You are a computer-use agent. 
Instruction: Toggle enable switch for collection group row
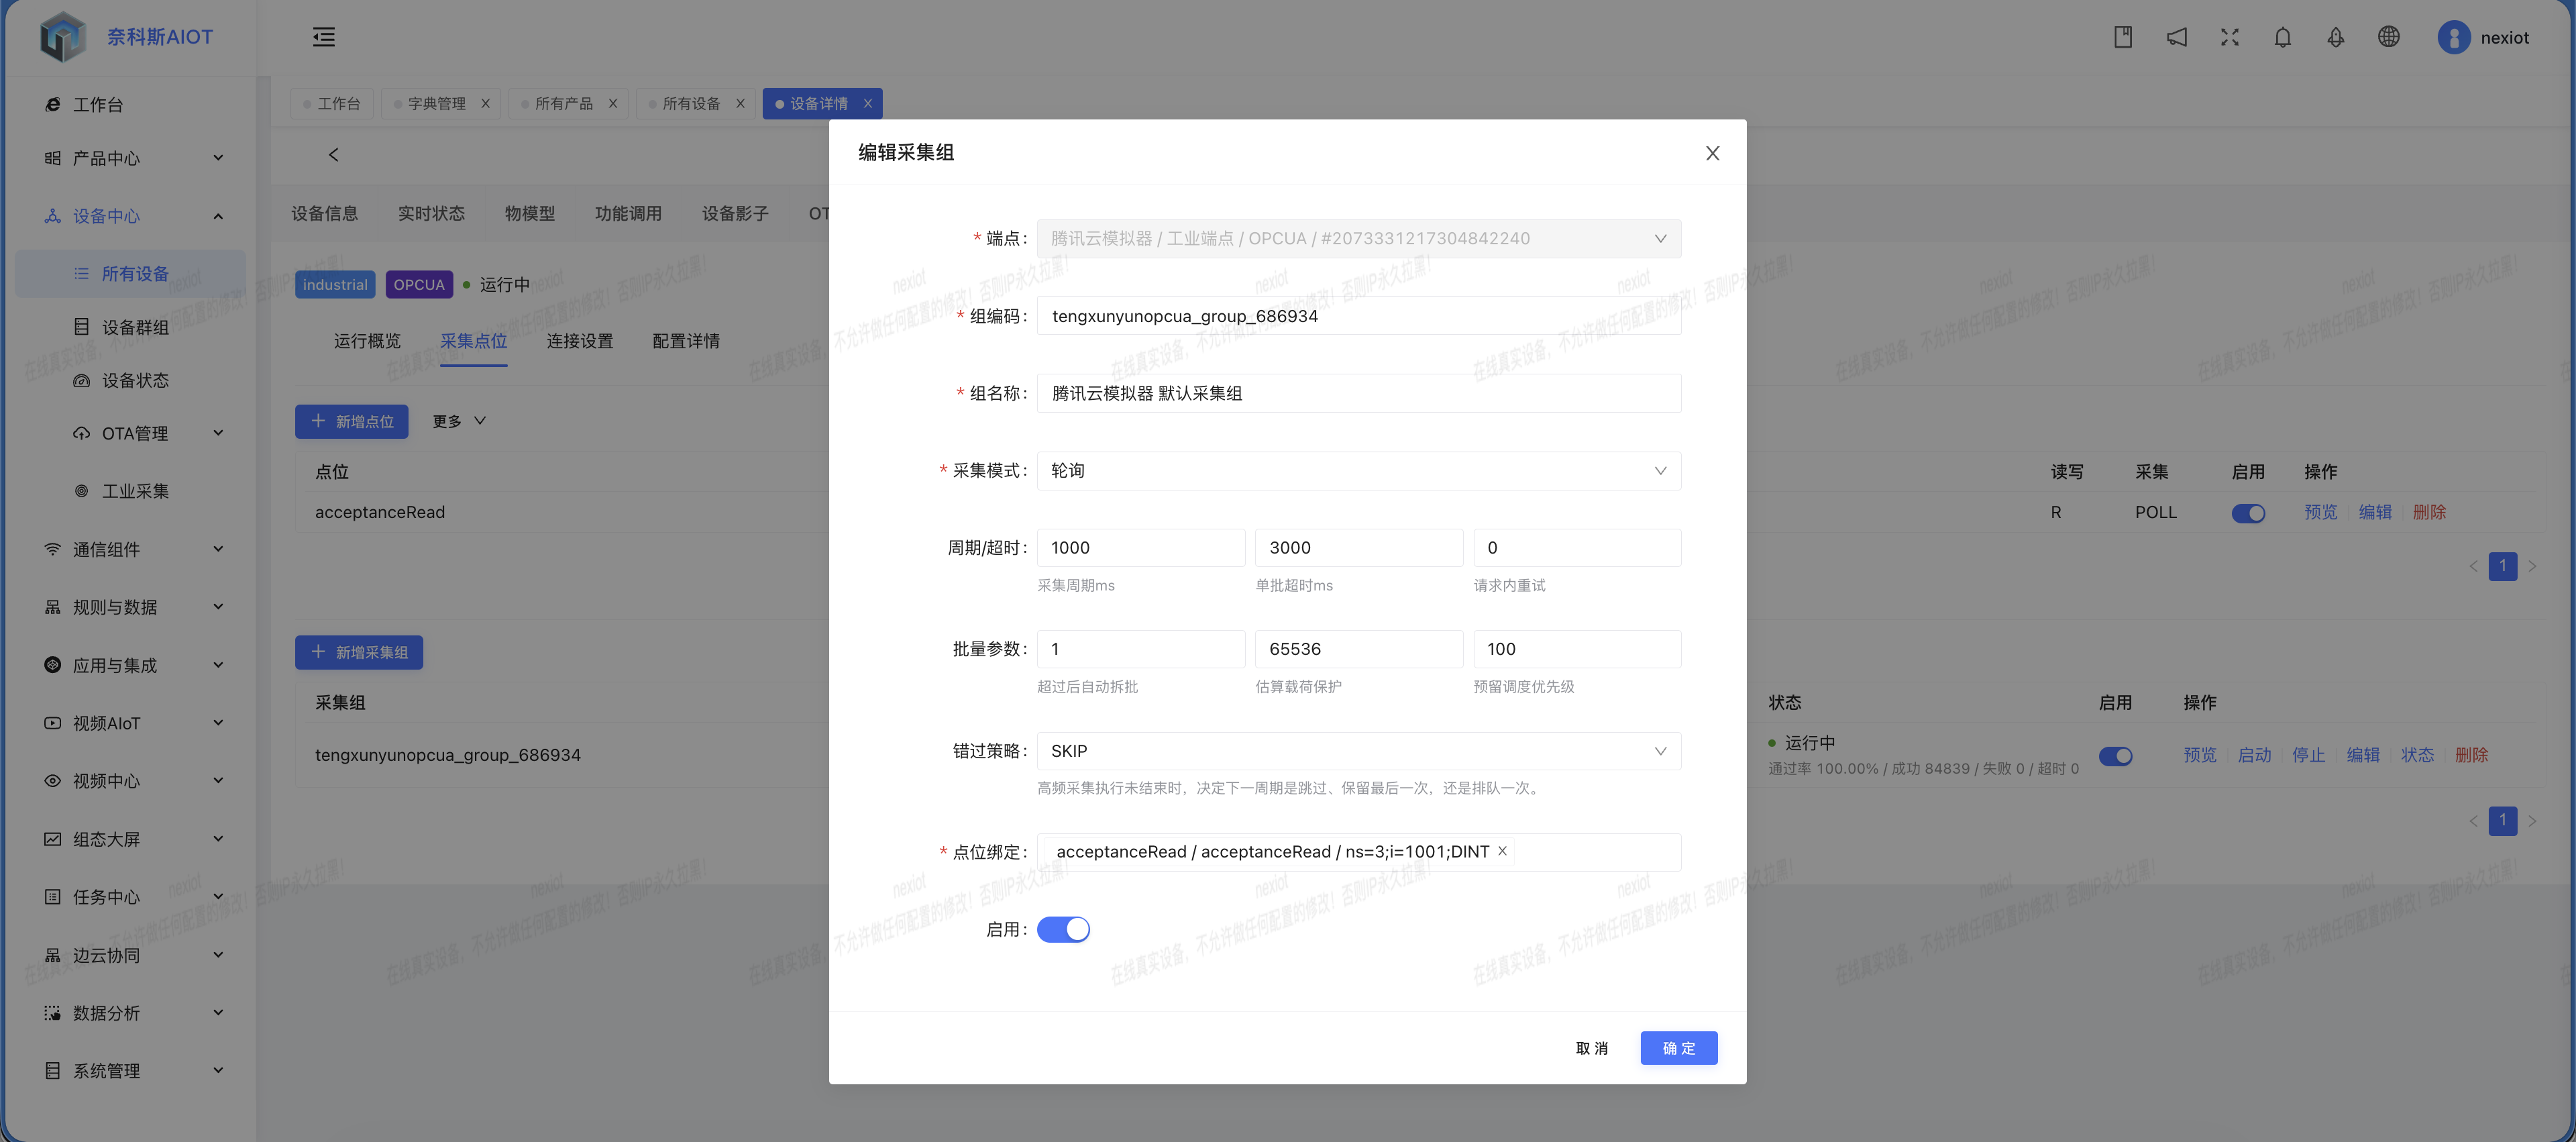(2115, 756)
